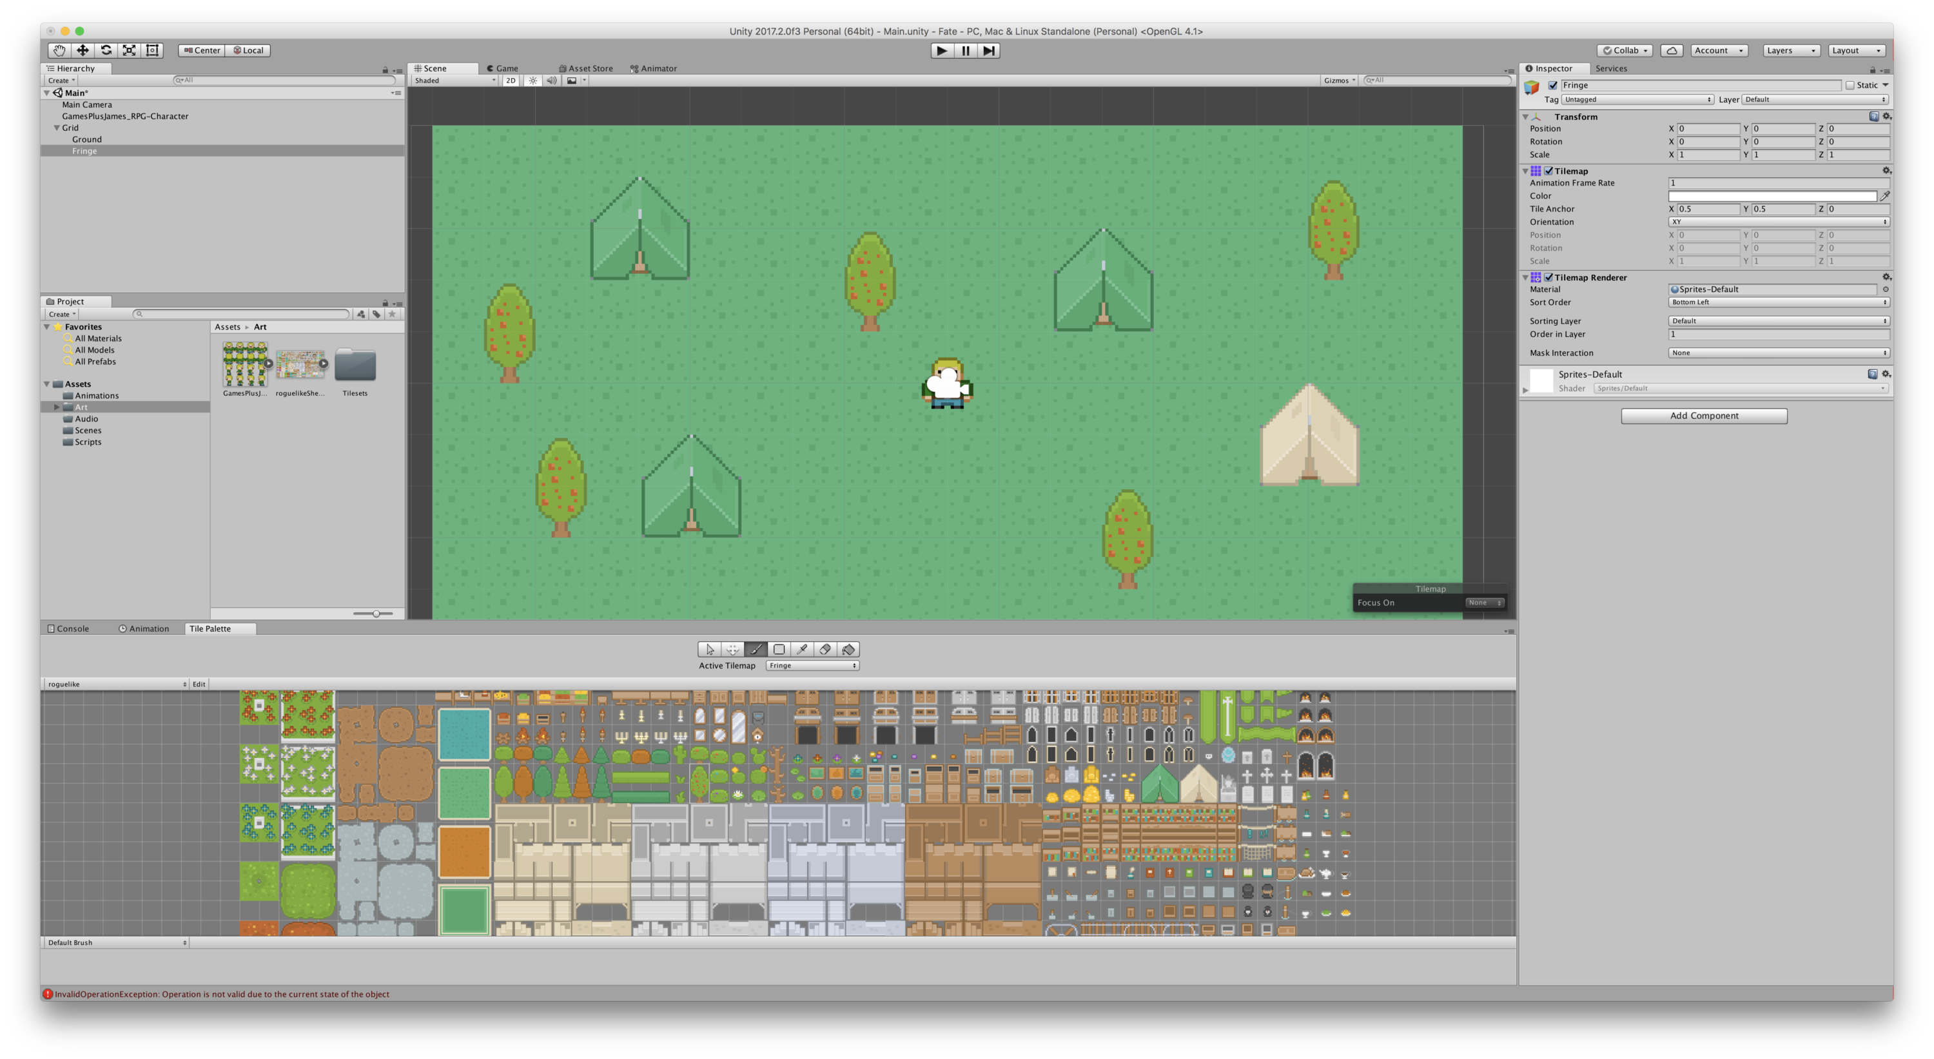Collapse the Transform component in the Inspector
This screenshot has height=1059, width=1934.
tap(1525, 116)
